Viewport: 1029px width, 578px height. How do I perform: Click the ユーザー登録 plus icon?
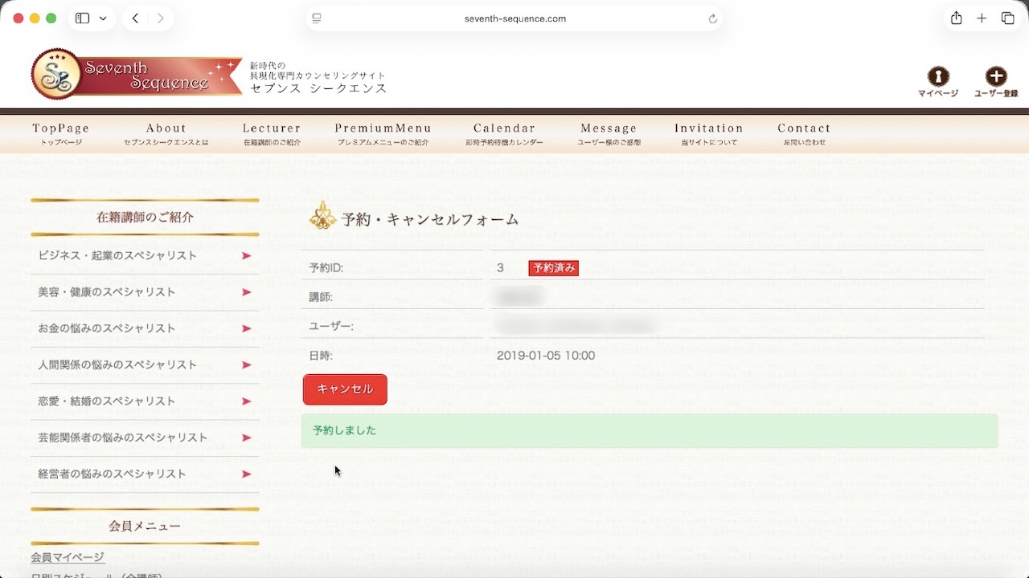click(x=995, y=77)
